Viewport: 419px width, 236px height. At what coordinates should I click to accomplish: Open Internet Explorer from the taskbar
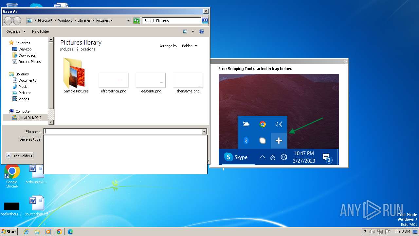[x=26, y=232]
